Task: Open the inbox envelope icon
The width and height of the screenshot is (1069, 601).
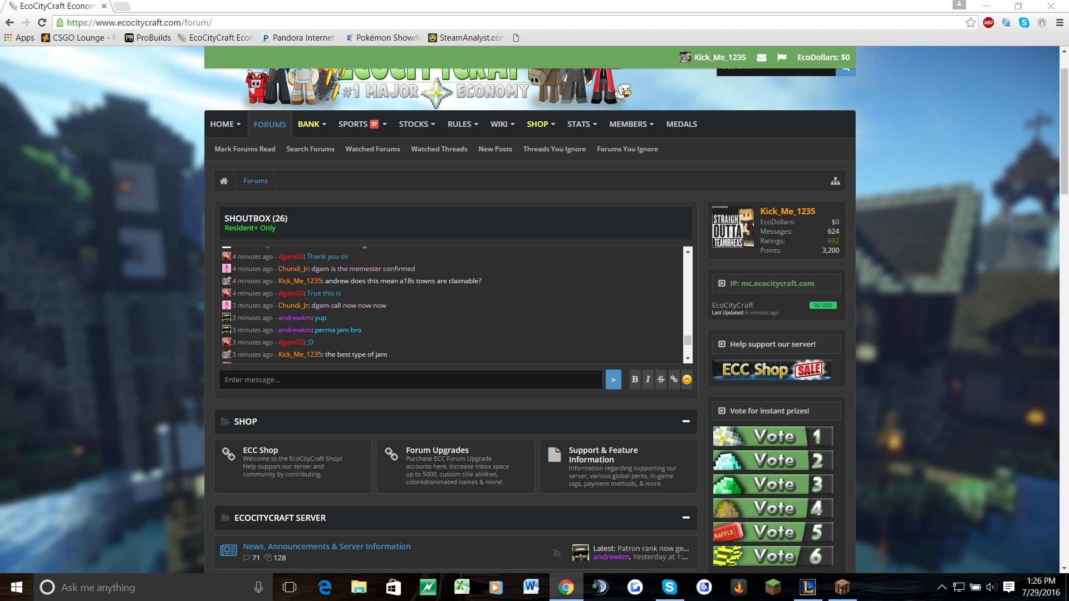Action: 762,57
